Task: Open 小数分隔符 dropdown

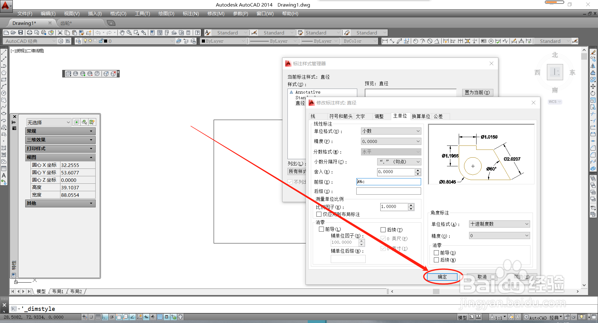Action: (x=399, y=162)
